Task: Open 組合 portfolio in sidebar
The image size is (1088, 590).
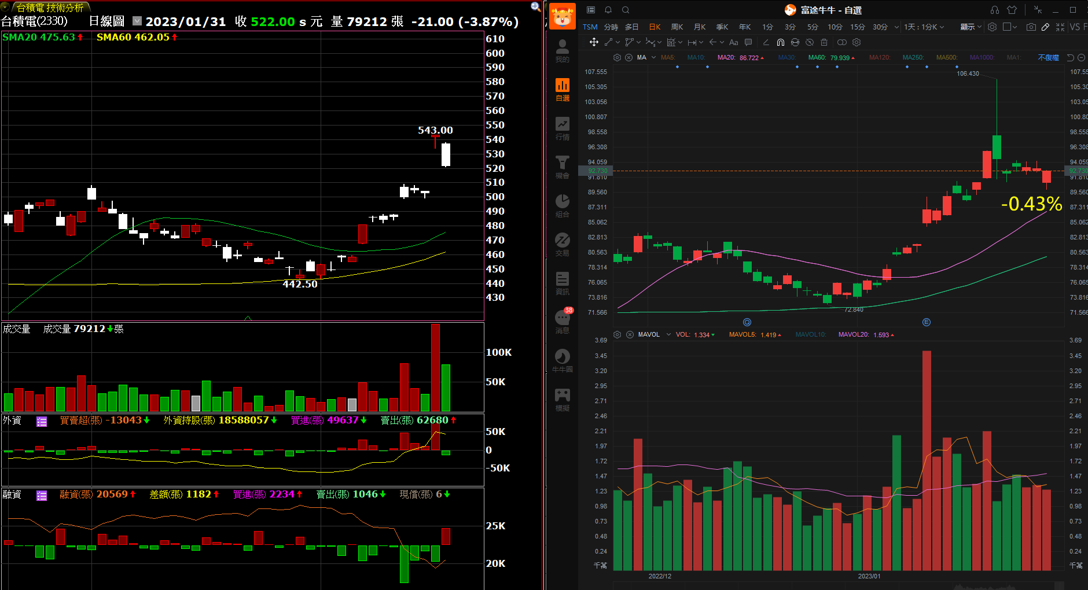Action: tap(562, 206)
